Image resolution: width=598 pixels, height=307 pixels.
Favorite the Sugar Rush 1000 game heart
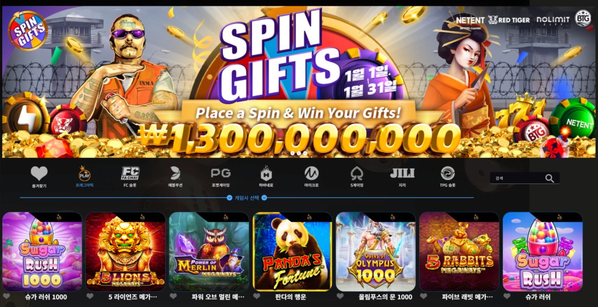click(6, 297)
